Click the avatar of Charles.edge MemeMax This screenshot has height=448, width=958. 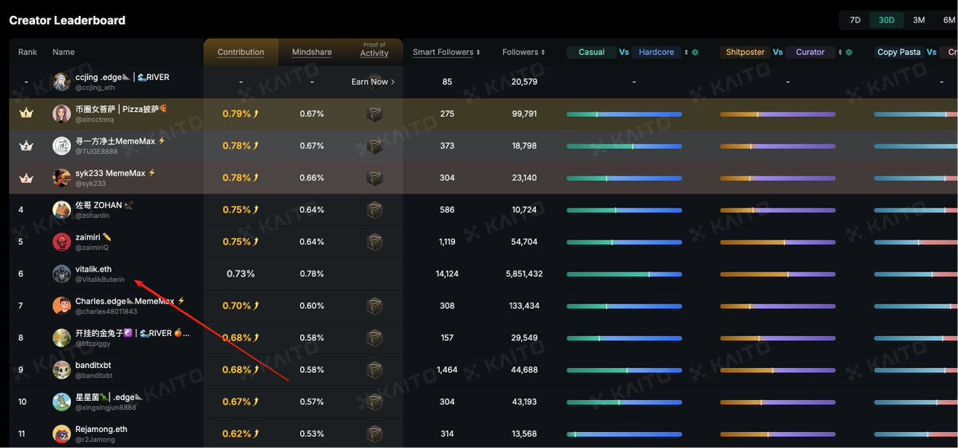[x=61, y=306]
